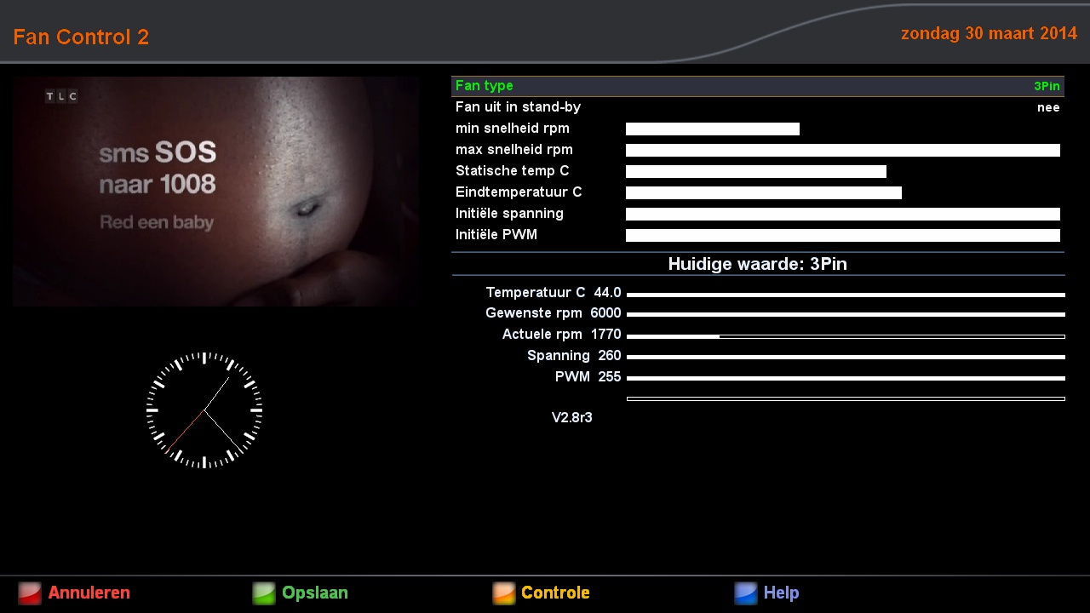Click the Fan Control 2 title
This screenshot has width=1090, height=613.
click(81, 37)
